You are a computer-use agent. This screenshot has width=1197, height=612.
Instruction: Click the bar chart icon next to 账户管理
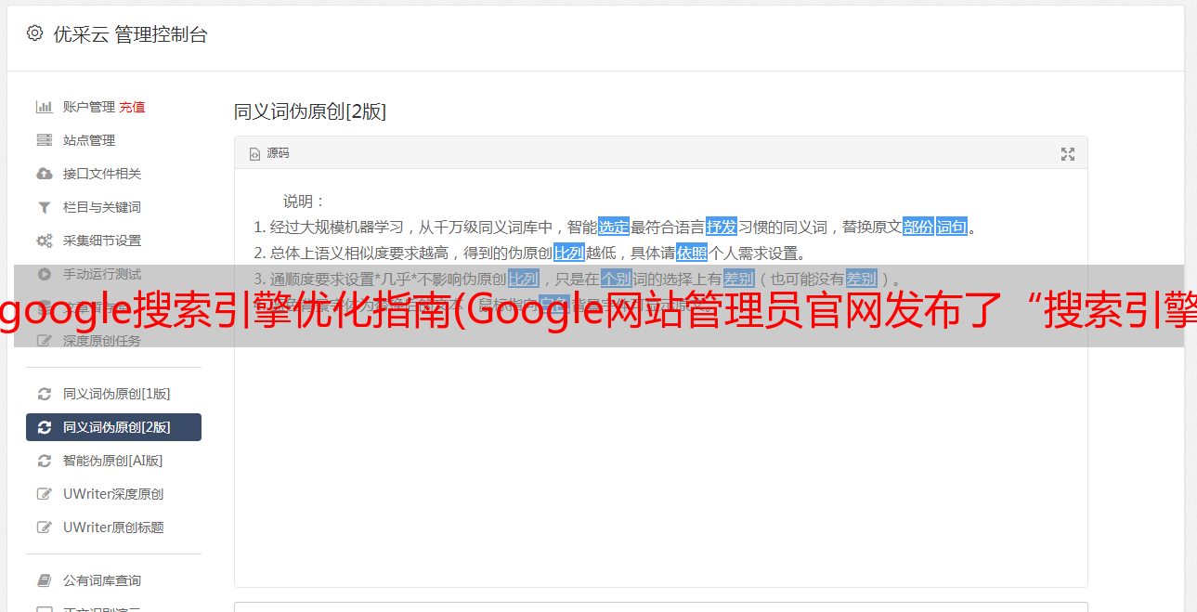44,107
